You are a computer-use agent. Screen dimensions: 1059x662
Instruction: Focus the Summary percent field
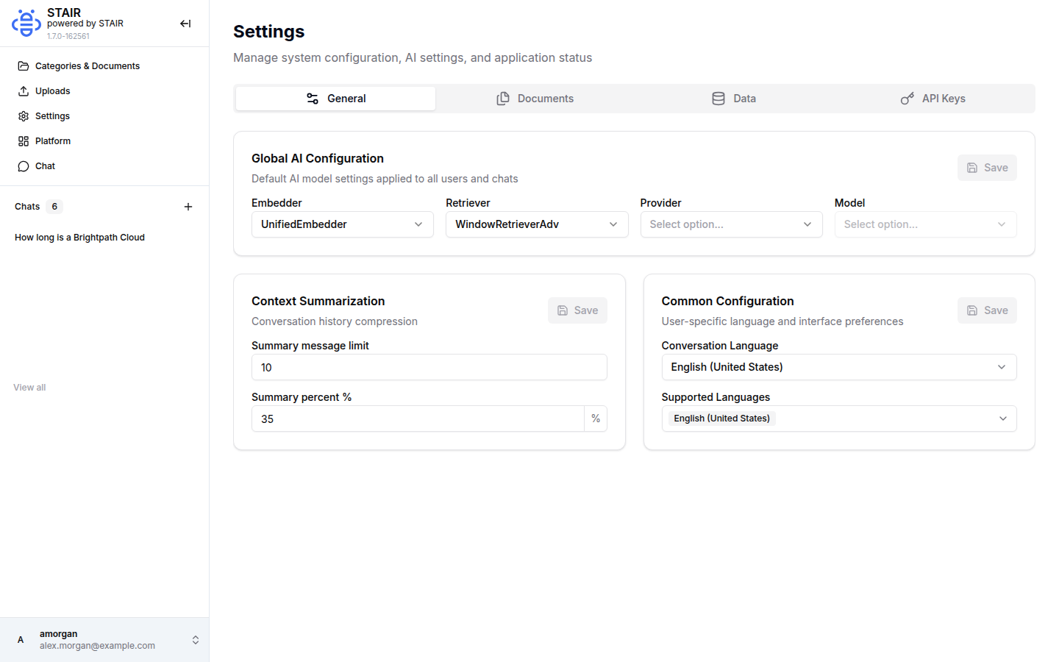[418, 419]
